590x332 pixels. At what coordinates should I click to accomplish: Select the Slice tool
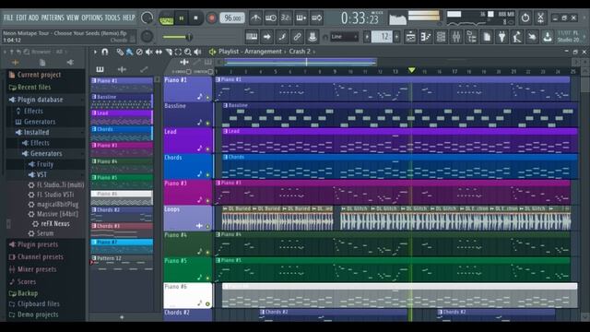point(169,52)
